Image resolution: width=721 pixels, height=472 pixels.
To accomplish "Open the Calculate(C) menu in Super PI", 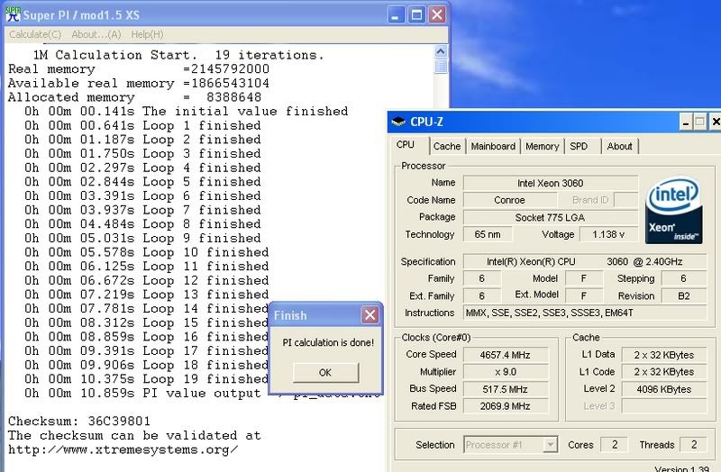I will [35, 34].
